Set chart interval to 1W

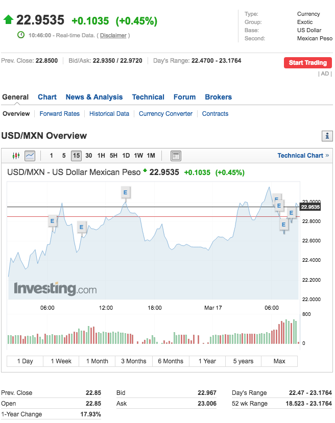click(138, 156)
